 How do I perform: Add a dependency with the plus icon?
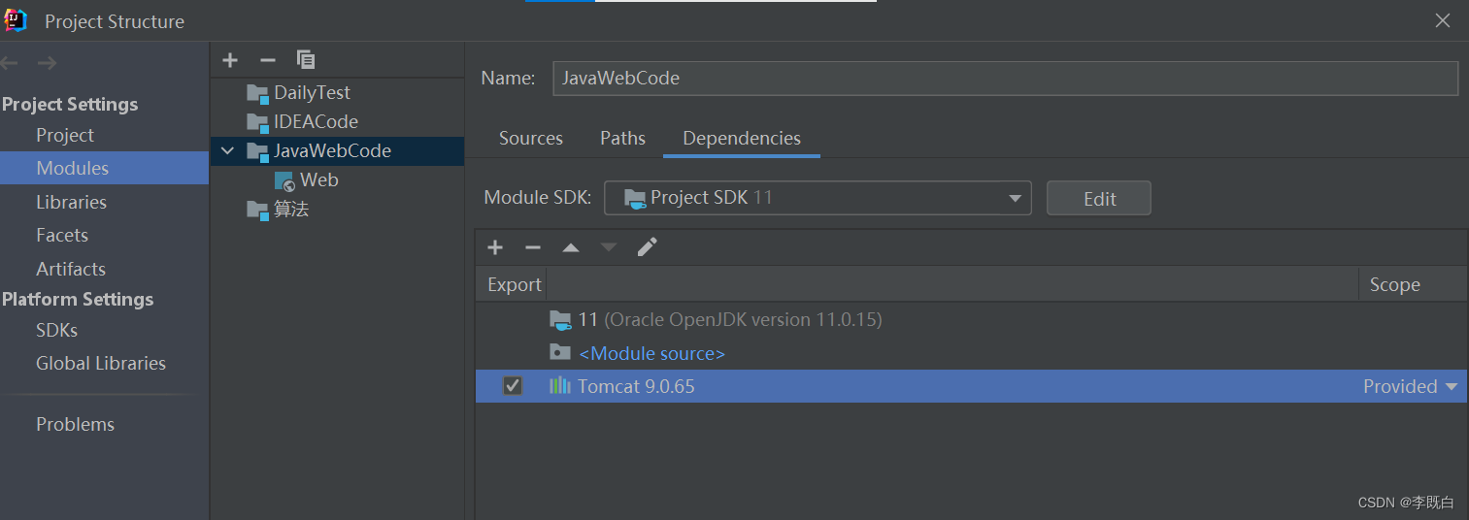pyautogui.click(x=495, y=247)
